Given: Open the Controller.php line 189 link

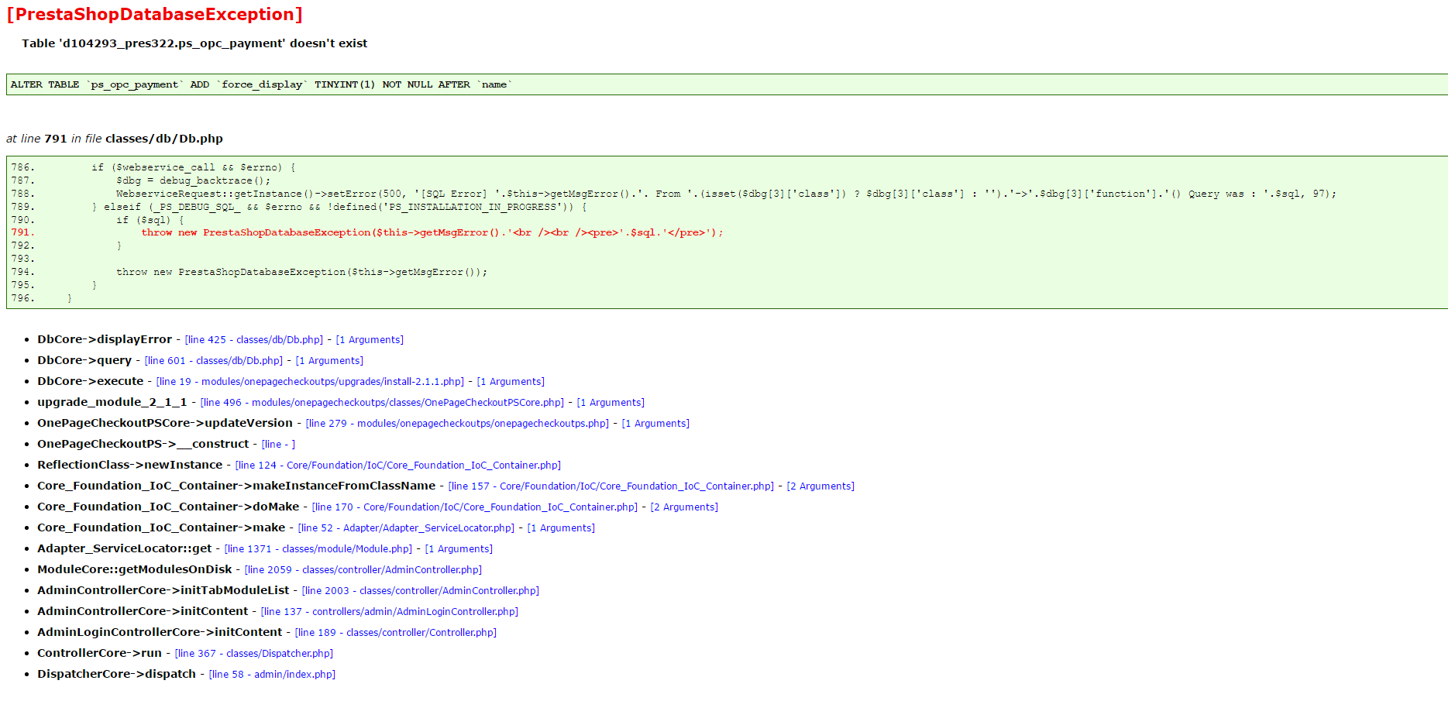Looking at the screenshot, I should point(396,633).
